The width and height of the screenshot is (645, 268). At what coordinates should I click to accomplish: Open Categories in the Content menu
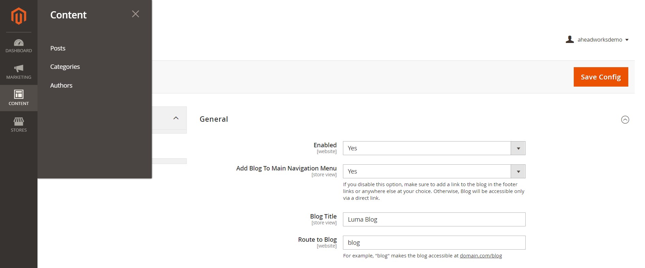(65, 67)
